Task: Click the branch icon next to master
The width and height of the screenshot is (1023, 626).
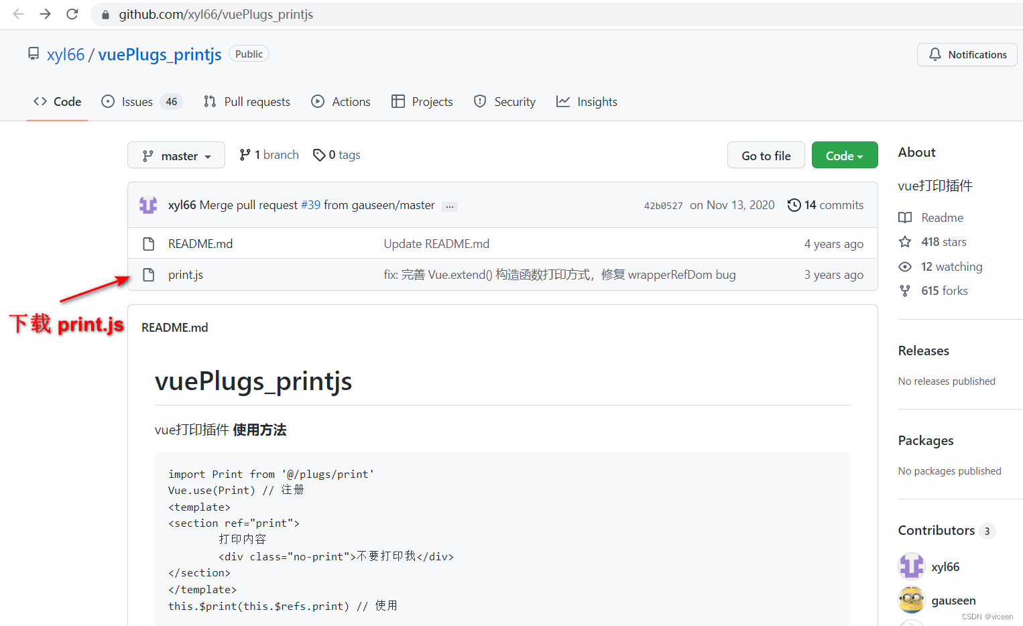Action: coord(245,154)
